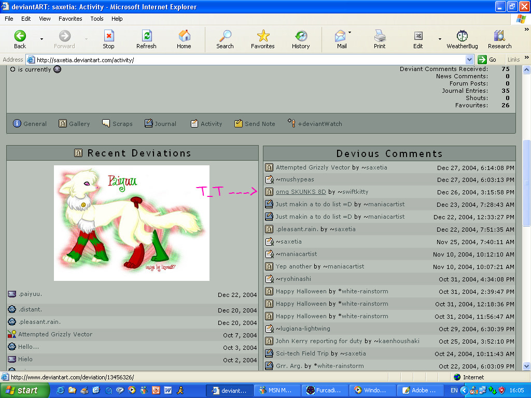Show hidden system tray icons arrow
Screen dimensions: 531x398
click(x=464, y=390)
